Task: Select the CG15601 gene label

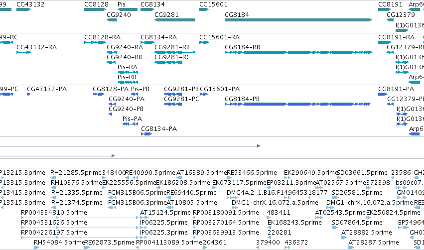Action: (213, 4)
